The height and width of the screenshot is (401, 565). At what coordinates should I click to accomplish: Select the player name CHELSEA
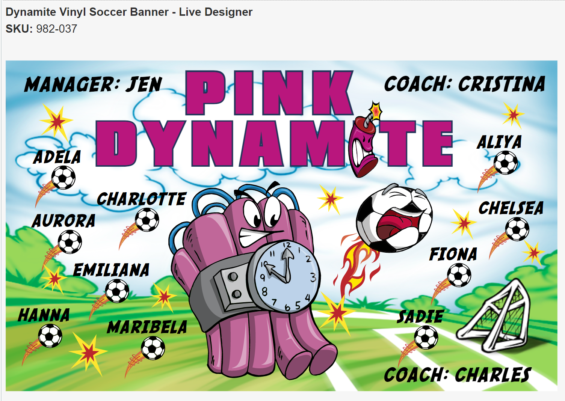pos(511,208)
